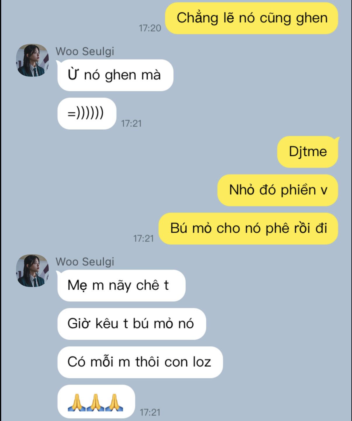Open Woo Seulgi's lower profile avatar
The height and width of the screenshot is (421, 352).
[x=32, y=271]
